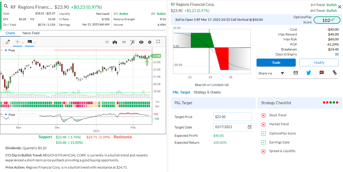Click the search magnifier icon beside RF
343x172 pixels.
[6, 7]
